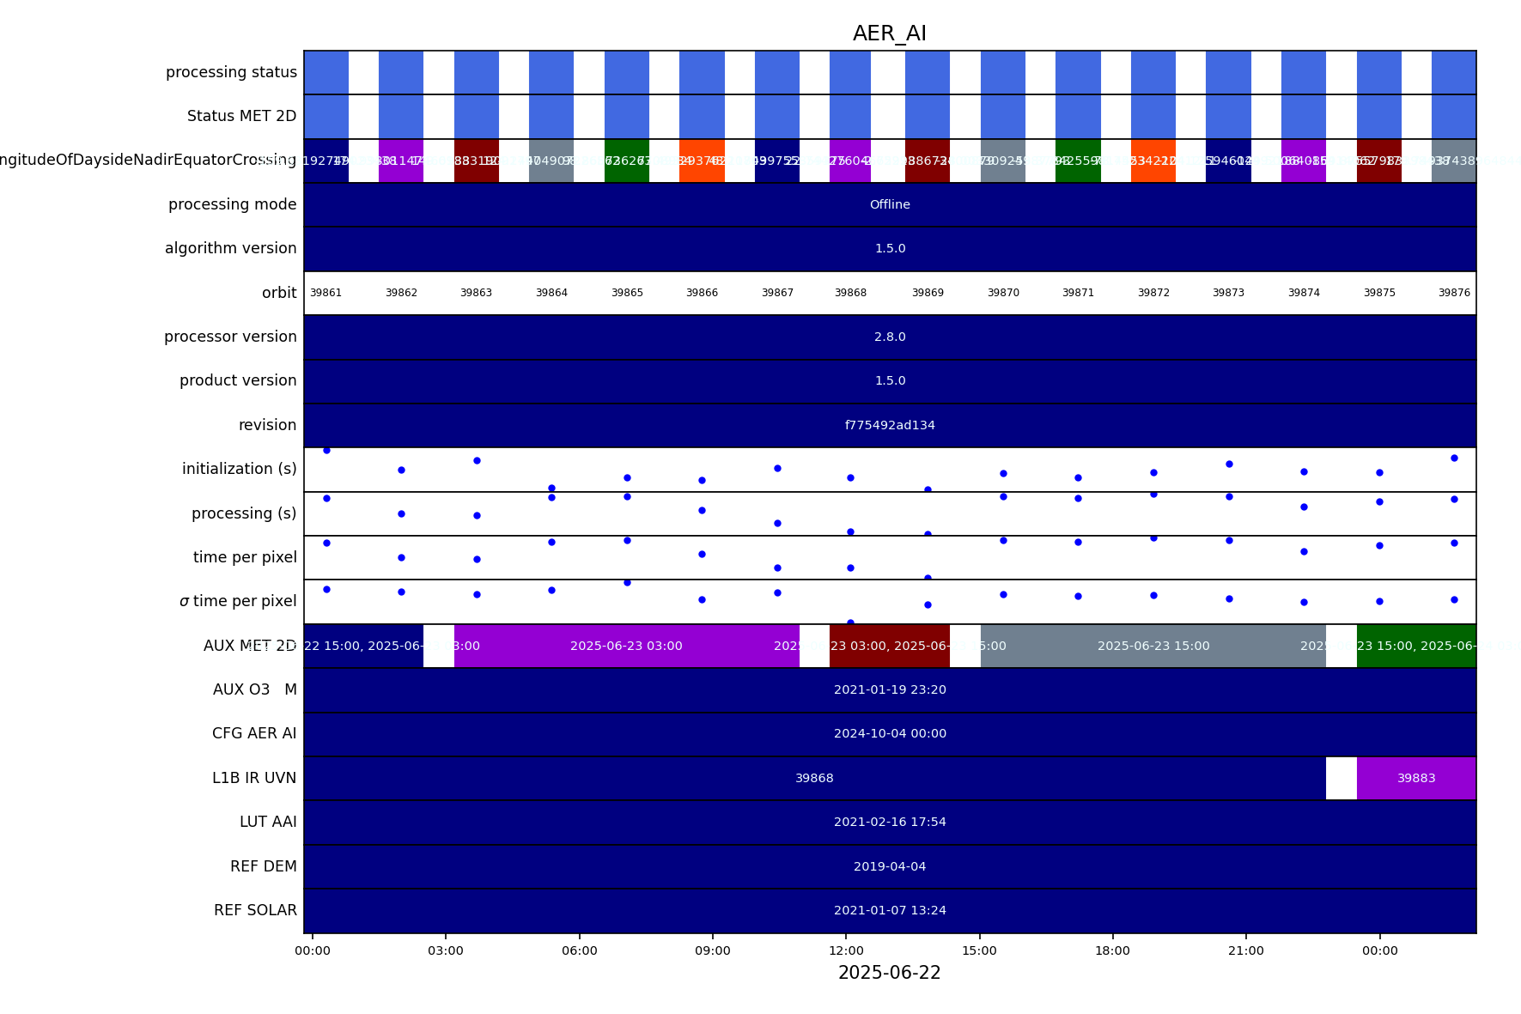The image size is (1521, 1014).
Task: Click 39868 in the L1B IR UVN row
Action: [813, 778]
